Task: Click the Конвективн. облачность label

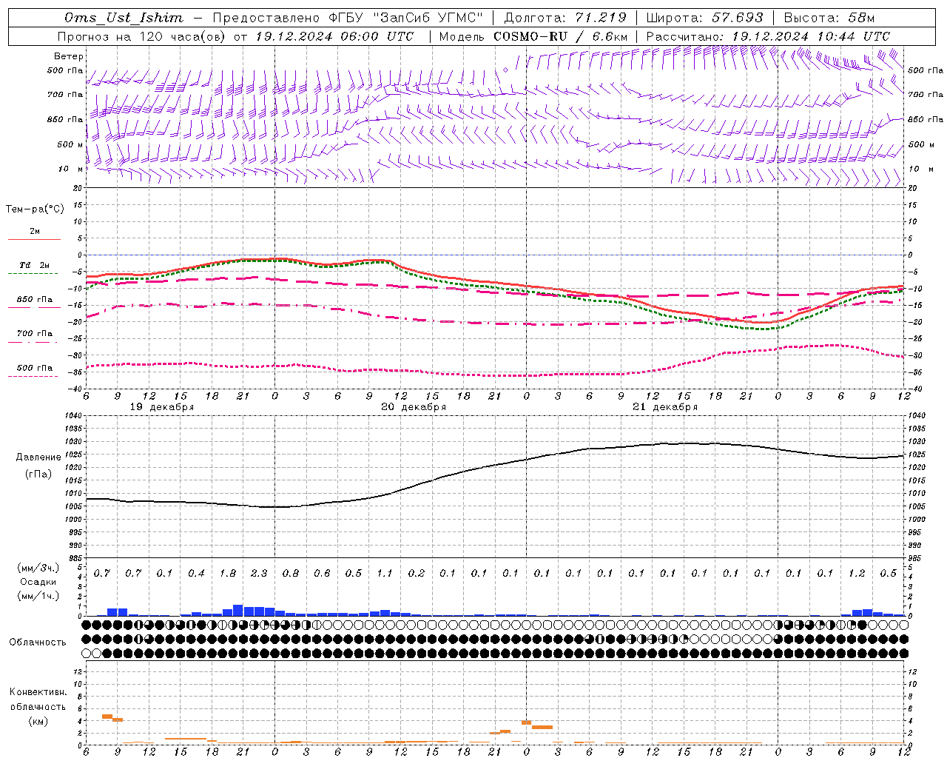Action: [38, 700]
